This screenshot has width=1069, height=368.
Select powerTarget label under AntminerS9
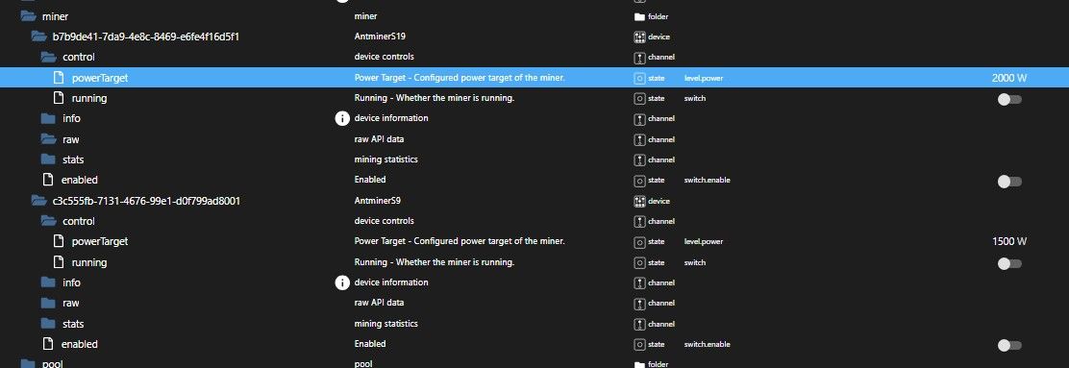[x=100, y=241]
